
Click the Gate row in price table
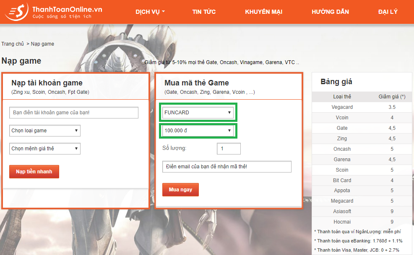[x=362, y=128]
